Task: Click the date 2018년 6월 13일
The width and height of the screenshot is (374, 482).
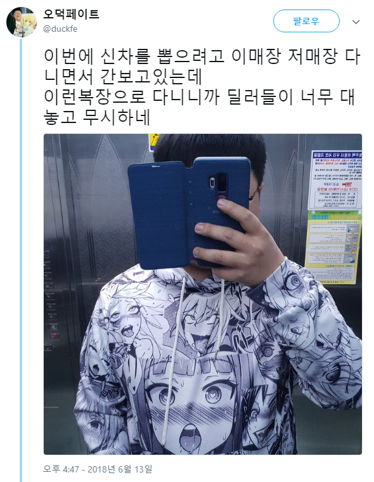Action: point(120,469)
